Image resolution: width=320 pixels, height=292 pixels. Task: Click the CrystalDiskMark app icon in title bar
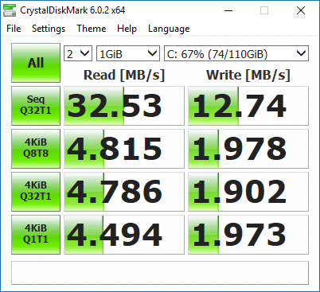10,10
